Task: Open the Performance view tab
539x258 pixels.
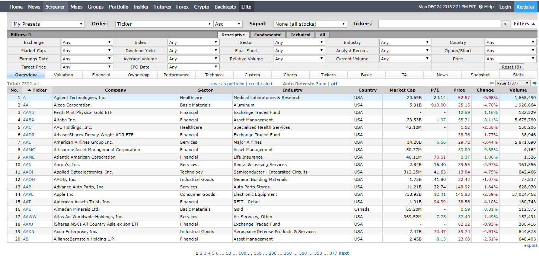Action: click(176, 75)
